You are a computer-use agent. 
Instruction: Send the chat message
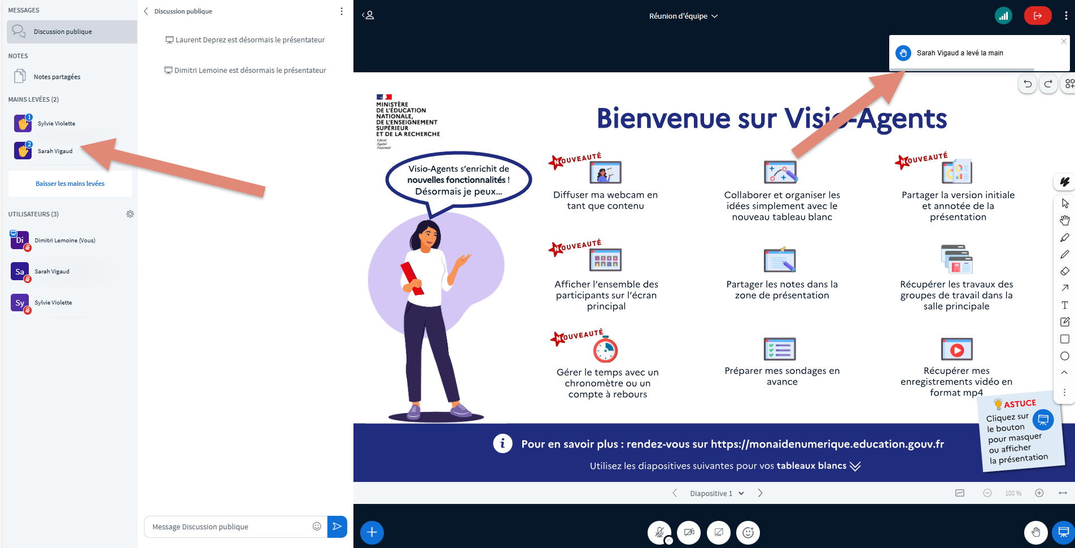click(x=337, y=527)
